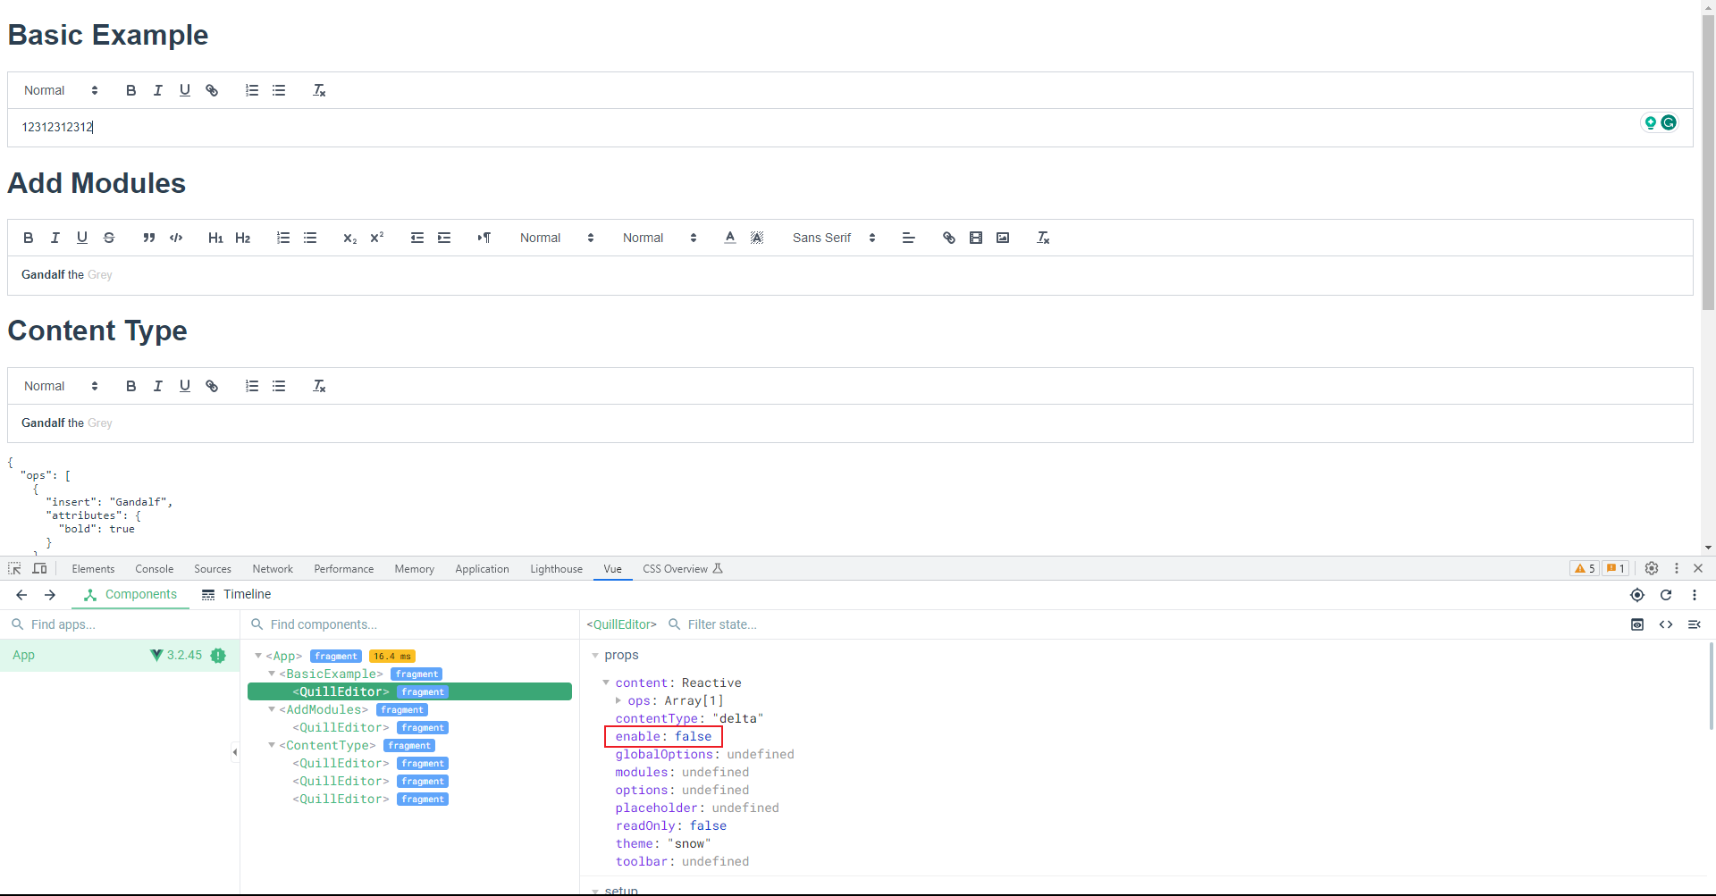The image size is (1716, 896).
Task: Toggle underline in the Basic Example toolbar
Action: tap(185, 89)
